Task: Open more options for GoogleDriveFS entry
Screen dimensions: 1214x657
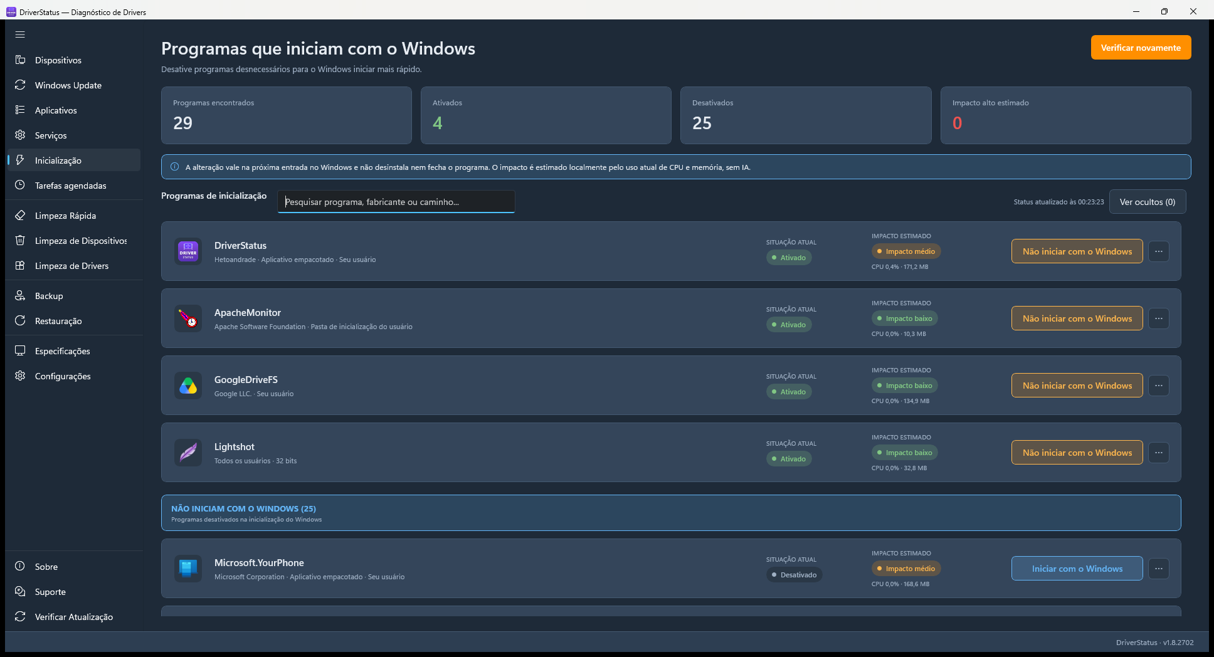Action: tap(1159, 386)
